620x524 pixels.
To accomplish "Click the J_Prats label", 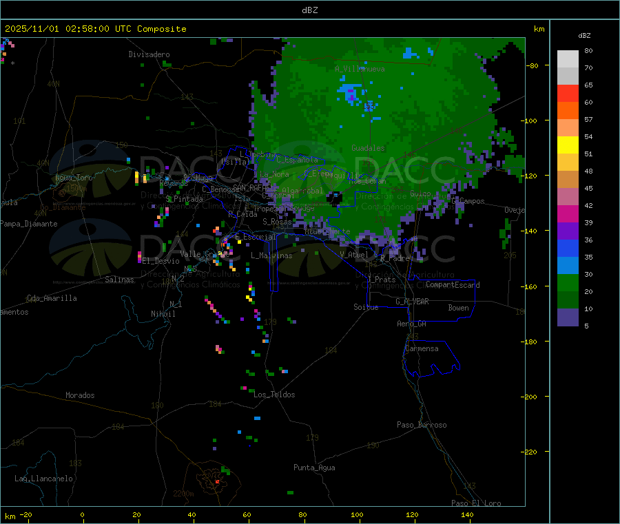I will 381,280.
